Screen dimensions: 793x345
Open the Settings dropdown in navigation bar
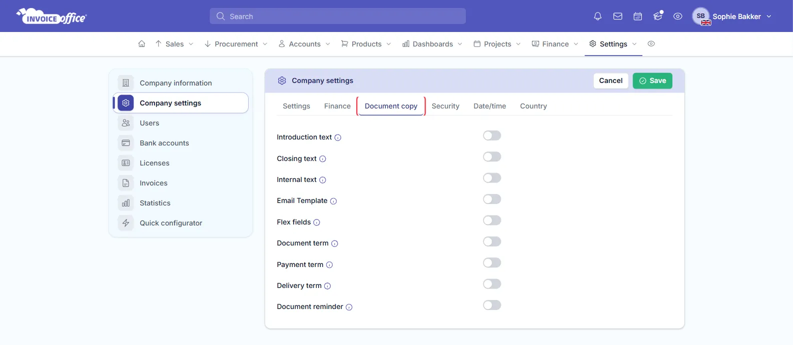pyautogui.click(x=613, y=44)
